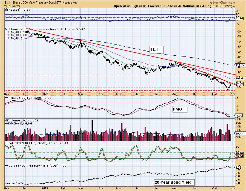Click the '20-Year Bond Yield' annotation box
The width and height of the screenshot is (246, 191).
174,182
